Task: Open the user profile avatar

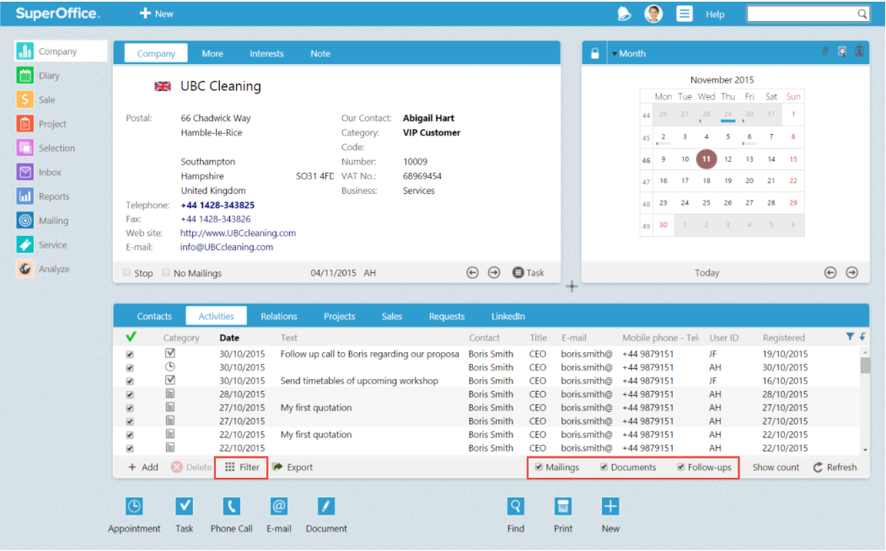Action: tap(654, 13)
